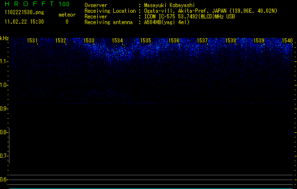Click time marker 1534
297x189 pixels.
pyautogui.click(x=118, y=41)
